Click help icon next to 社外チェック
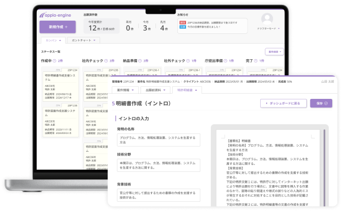The image size is (342, 211). tap(188, 61)
